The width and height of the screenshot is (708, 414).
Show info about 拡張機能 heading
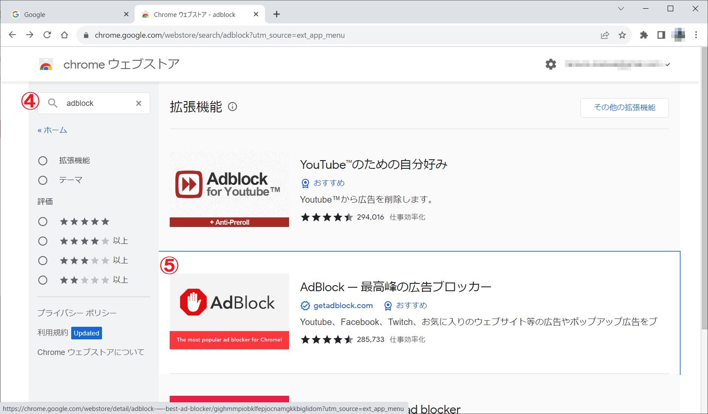coord(233,107)
